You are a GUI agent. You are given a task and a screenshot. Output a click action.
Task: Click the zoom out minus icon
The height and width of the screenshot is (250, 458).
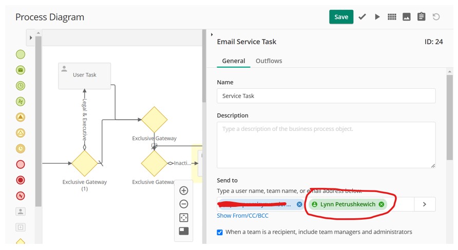click(x=184, y=204)
